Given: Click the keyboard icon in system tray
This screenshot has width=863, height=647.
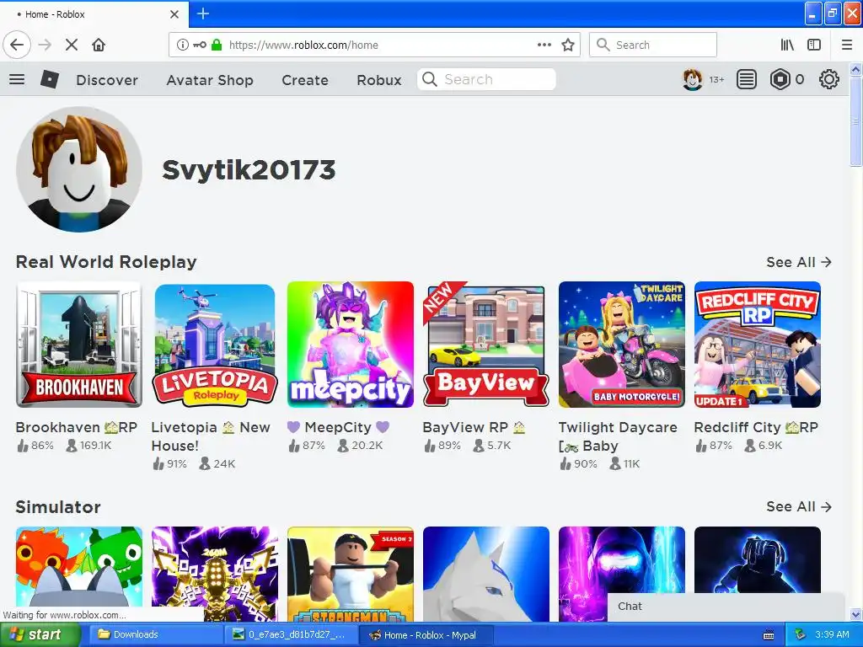Looking at the screenshot, I should point(769,635).
